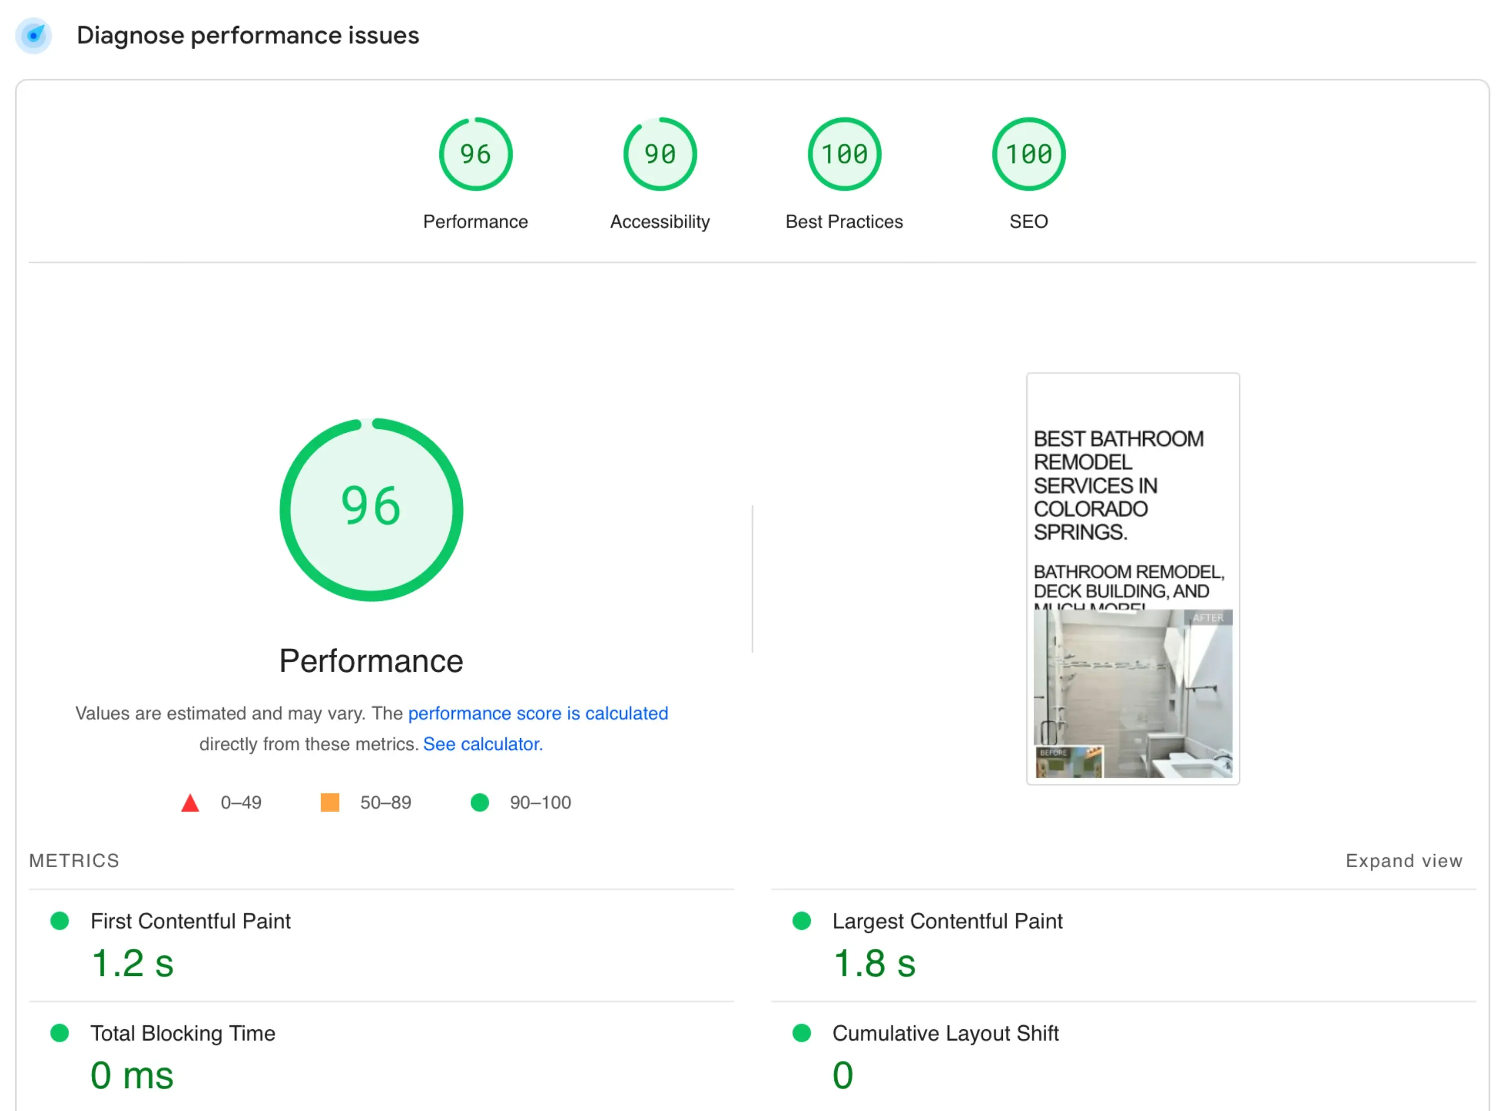
Task: Click the METRICS section heading
Action: 74,860
